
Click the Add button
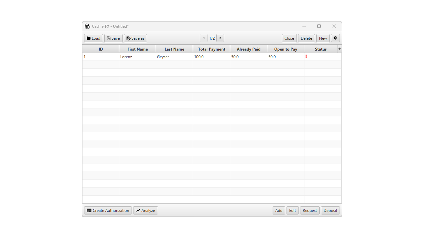tap(279, 210)
